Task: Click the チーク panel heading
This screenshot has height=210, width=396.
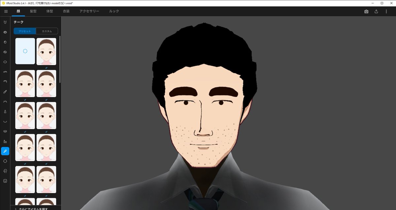Action: pos(18,22)
